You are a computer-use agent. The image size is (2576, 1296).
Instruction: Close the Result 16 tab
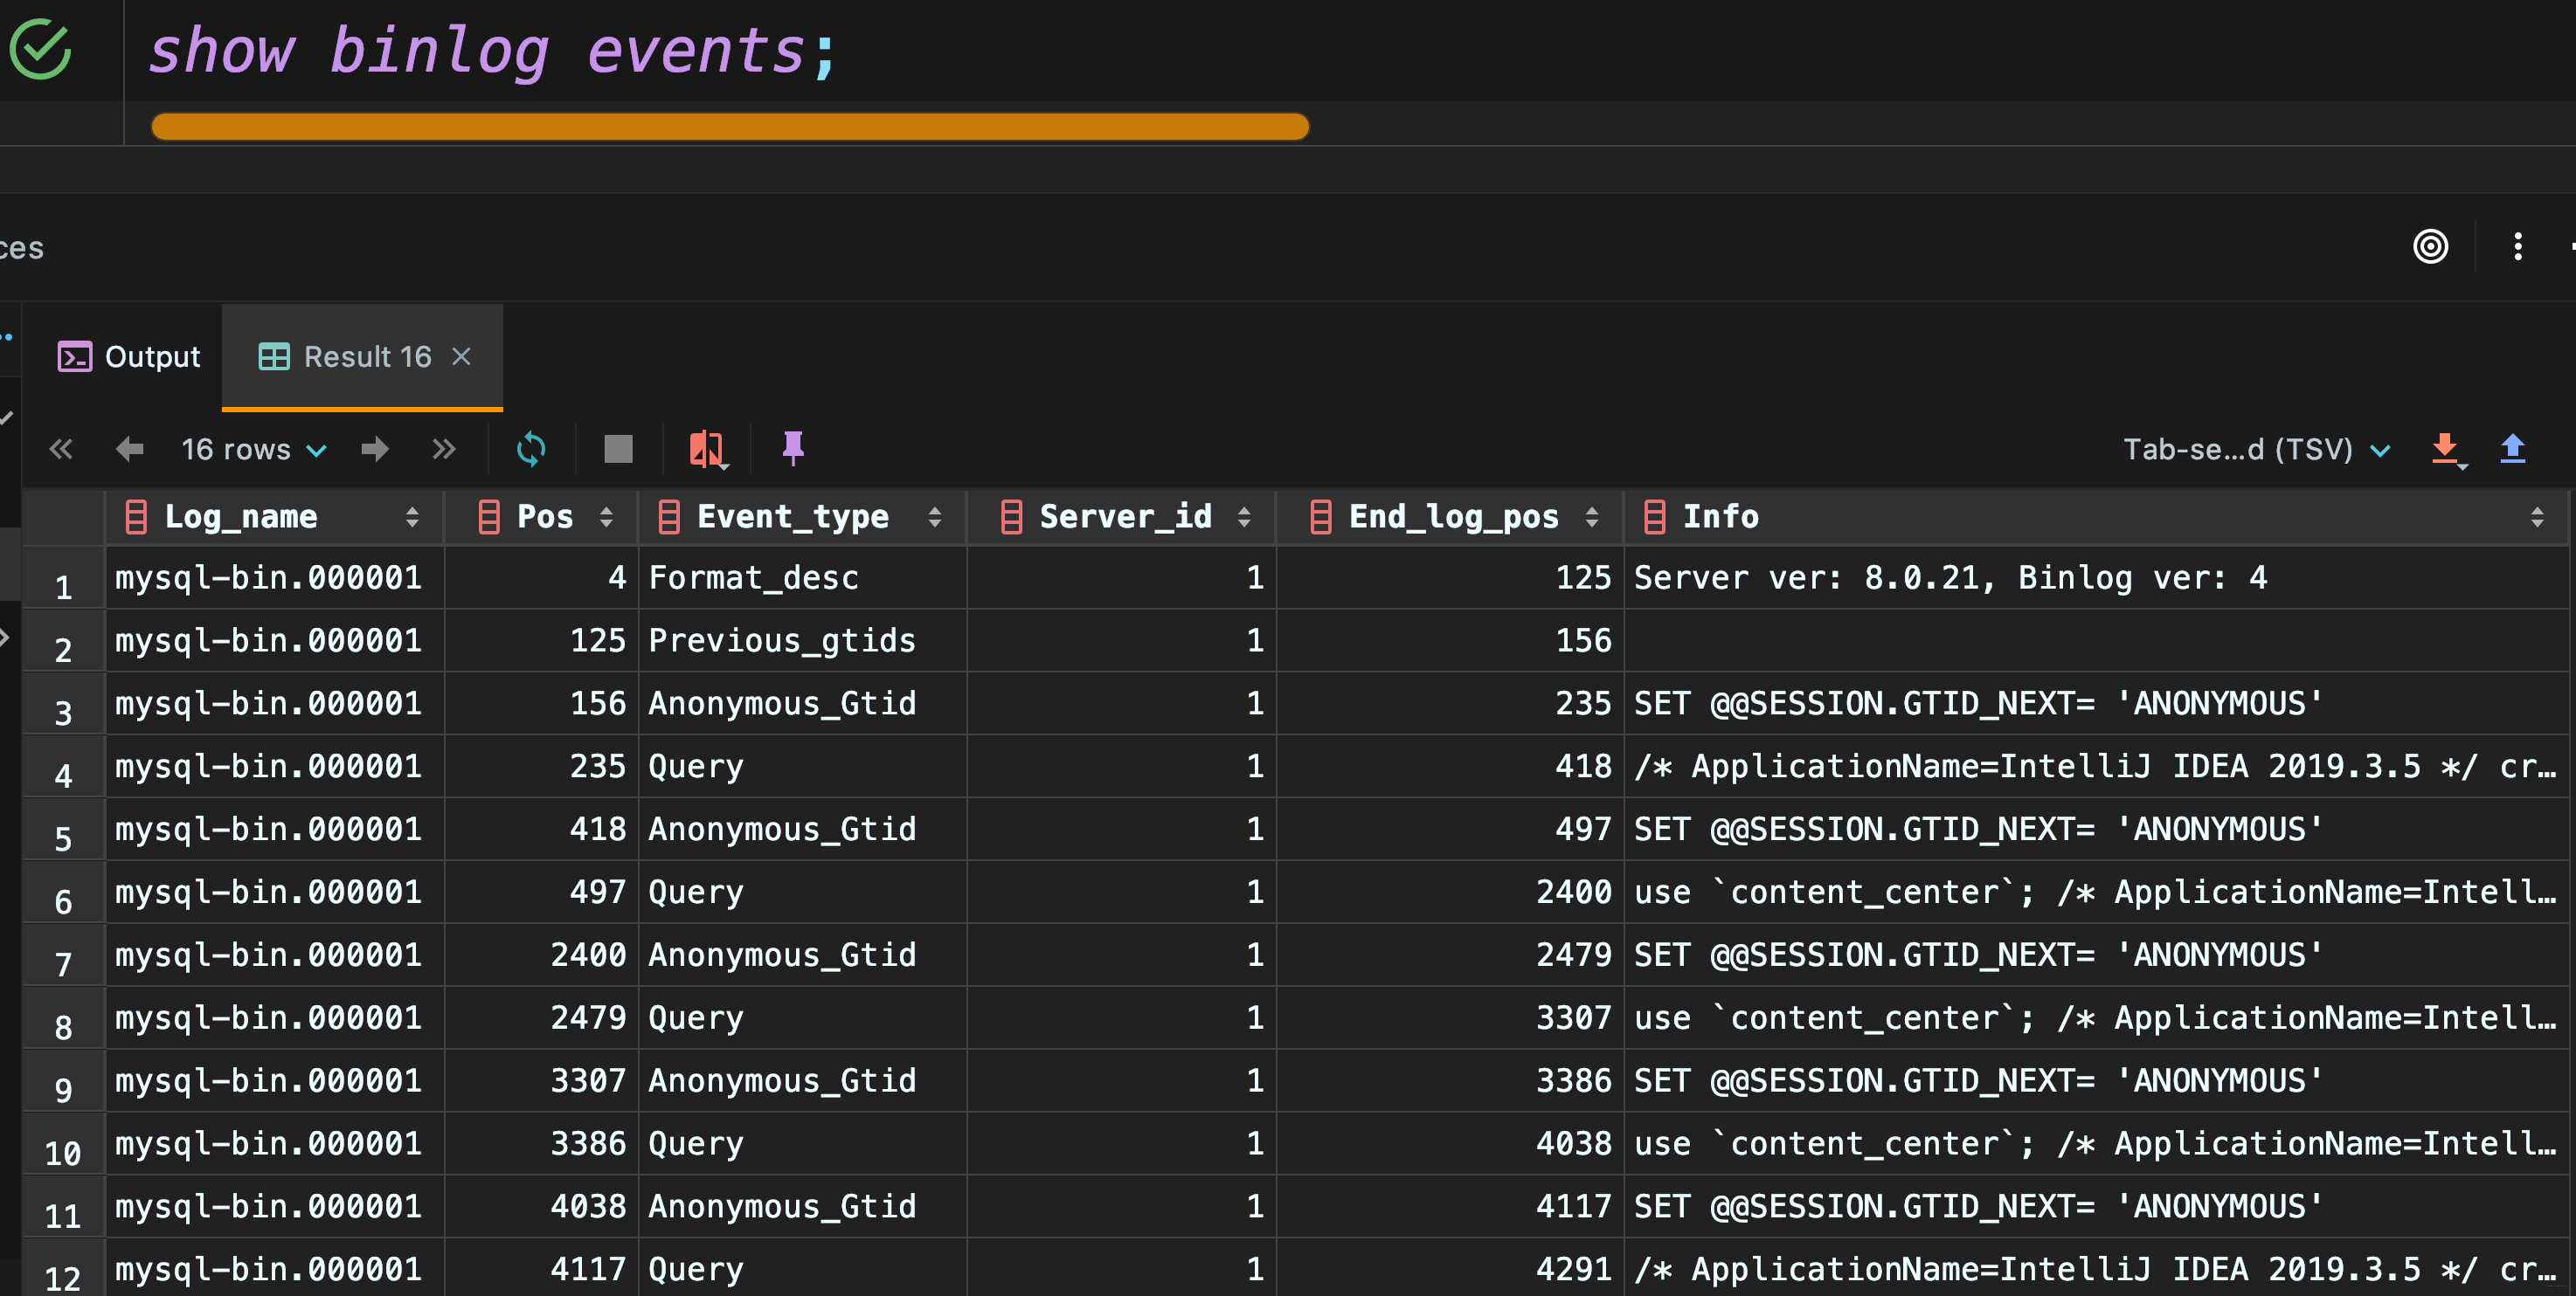tap(461, 356)
